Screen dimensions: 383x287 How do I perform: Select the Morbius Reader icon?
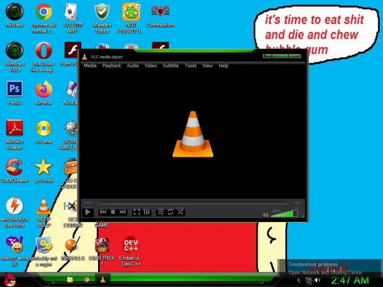[15, 135]
